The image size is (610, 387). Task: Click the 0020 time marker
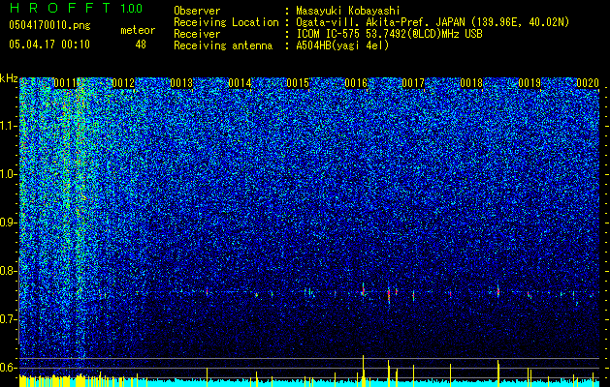[588, 83]
